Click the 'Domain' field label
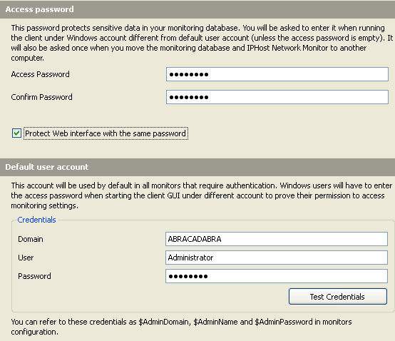 click(31, 239)
